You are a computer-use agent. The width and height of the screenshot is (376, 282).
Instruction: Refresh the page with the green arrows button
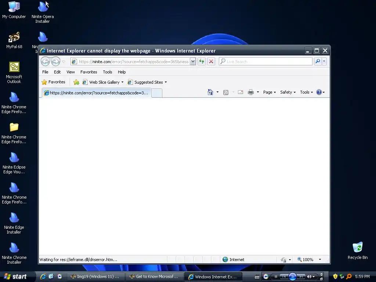coord(202,62)
